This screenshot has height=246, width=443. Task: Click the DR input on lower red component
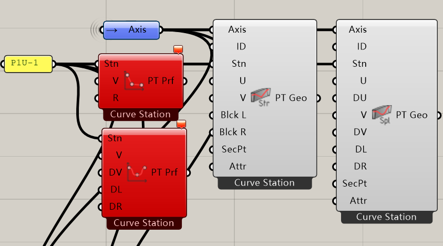tap(115, 207)
